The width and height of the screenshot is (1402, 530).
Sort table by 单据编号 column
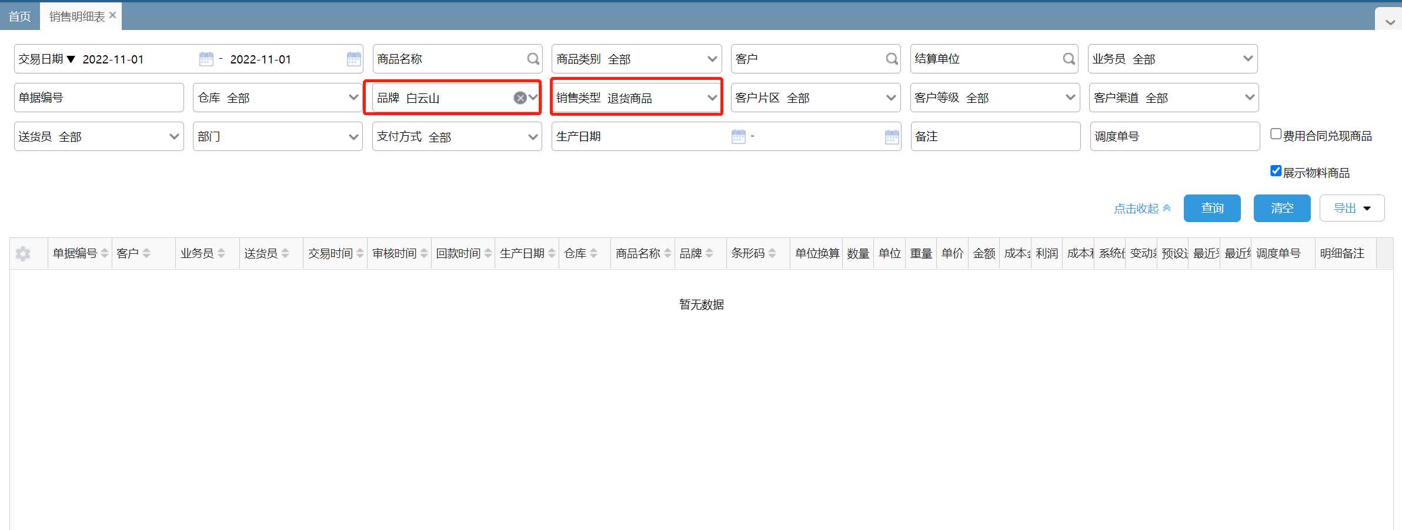point(105,253)
